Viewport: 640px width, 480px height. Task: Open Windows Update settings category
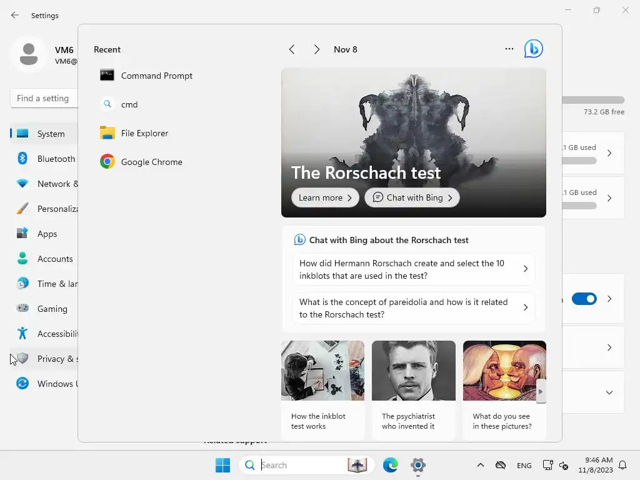coord(44,384)
